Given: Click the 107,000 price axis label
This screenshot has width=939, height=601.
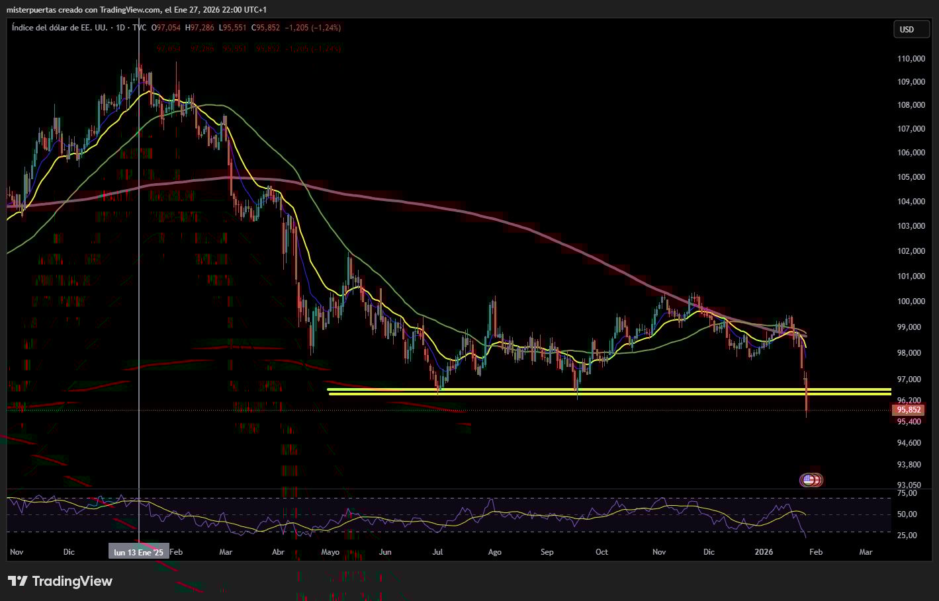Looking at the screenshot, I should (x=911, y=129).
